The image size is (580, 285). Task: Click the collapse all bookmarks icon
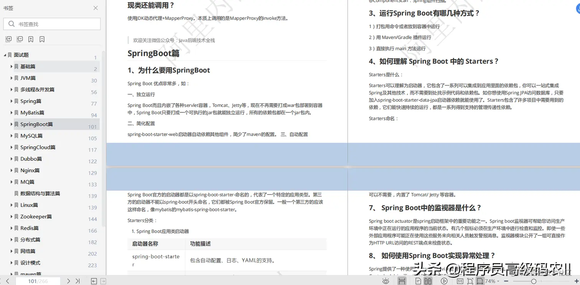20,39
